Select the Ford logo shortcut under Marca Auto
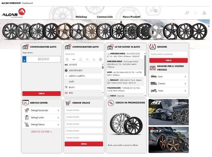This screenshot has height=157, width=212. 74,59
